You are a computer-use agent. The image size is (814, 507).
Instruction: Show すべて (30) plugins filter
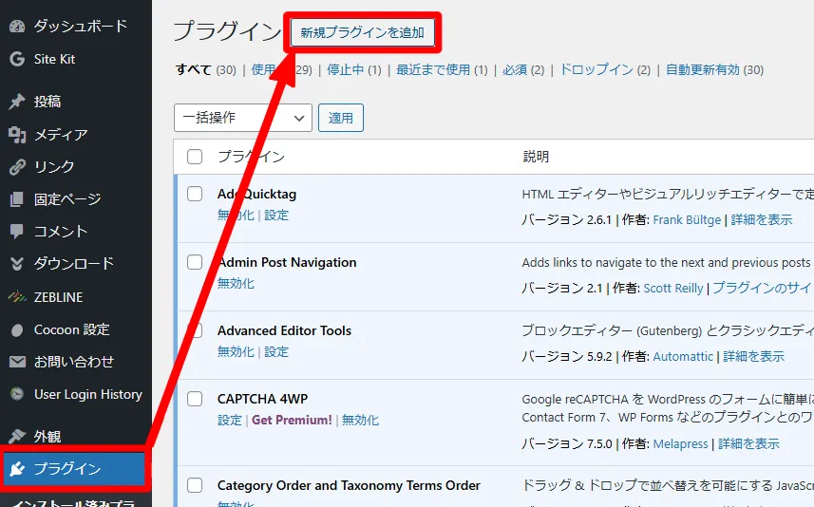point(205,69)
